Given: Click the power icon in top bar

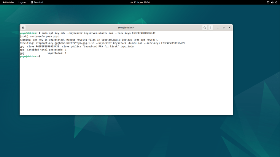Looking at the screenshot, I should point(276,2).
